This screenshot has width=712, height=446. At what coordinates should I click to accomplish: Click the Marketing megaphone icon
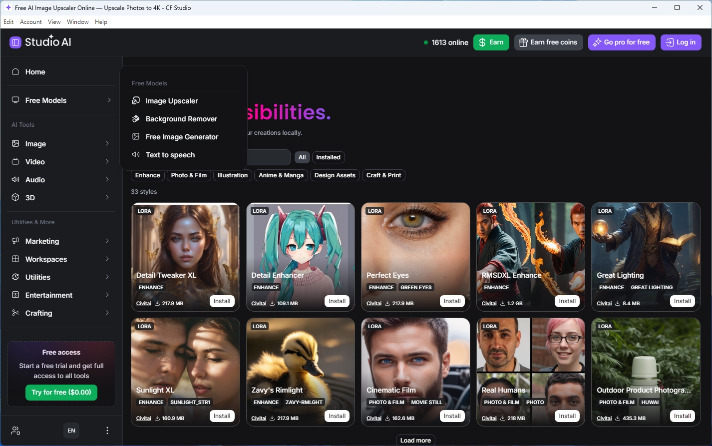pos(15,241)
